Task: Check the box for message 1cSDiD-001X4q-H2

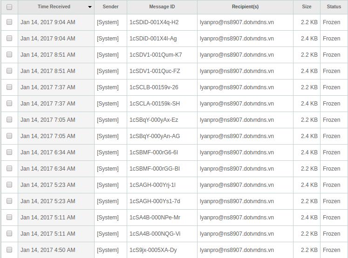Action: [x=9, y=22]
